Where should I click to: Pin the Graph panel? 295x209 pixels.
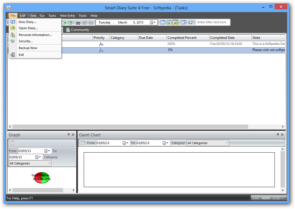(x=68, y=135)
